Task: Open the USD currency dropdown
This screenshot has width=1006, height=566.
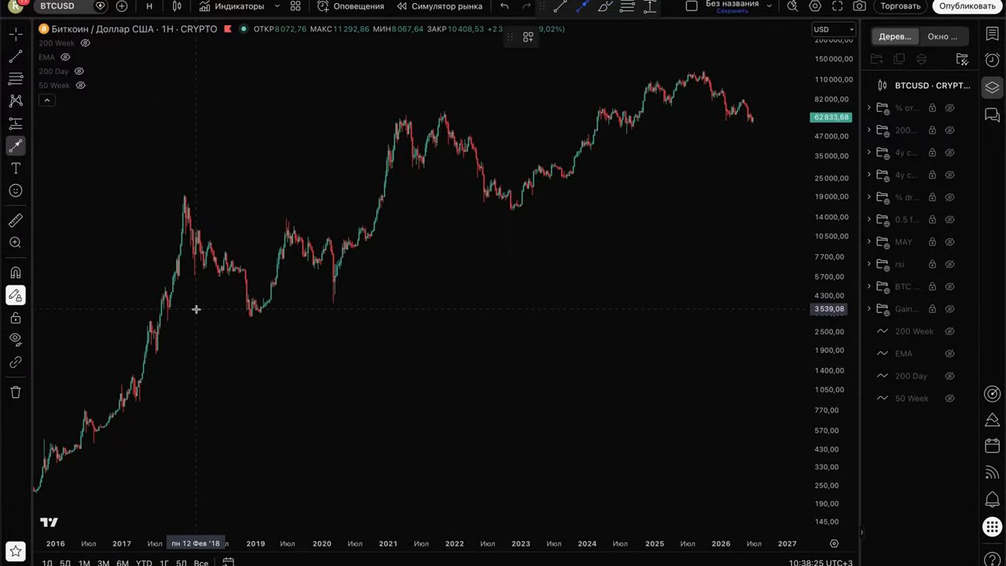Action: click(x=833, y=30)
